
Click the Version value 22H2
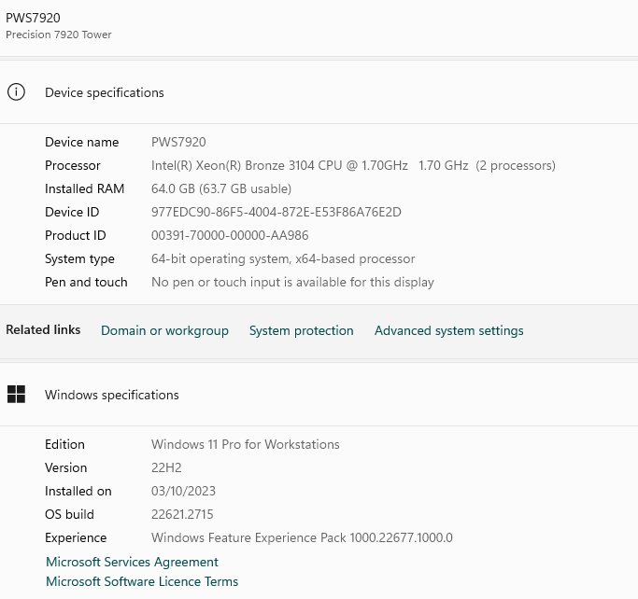coord(165,467)
